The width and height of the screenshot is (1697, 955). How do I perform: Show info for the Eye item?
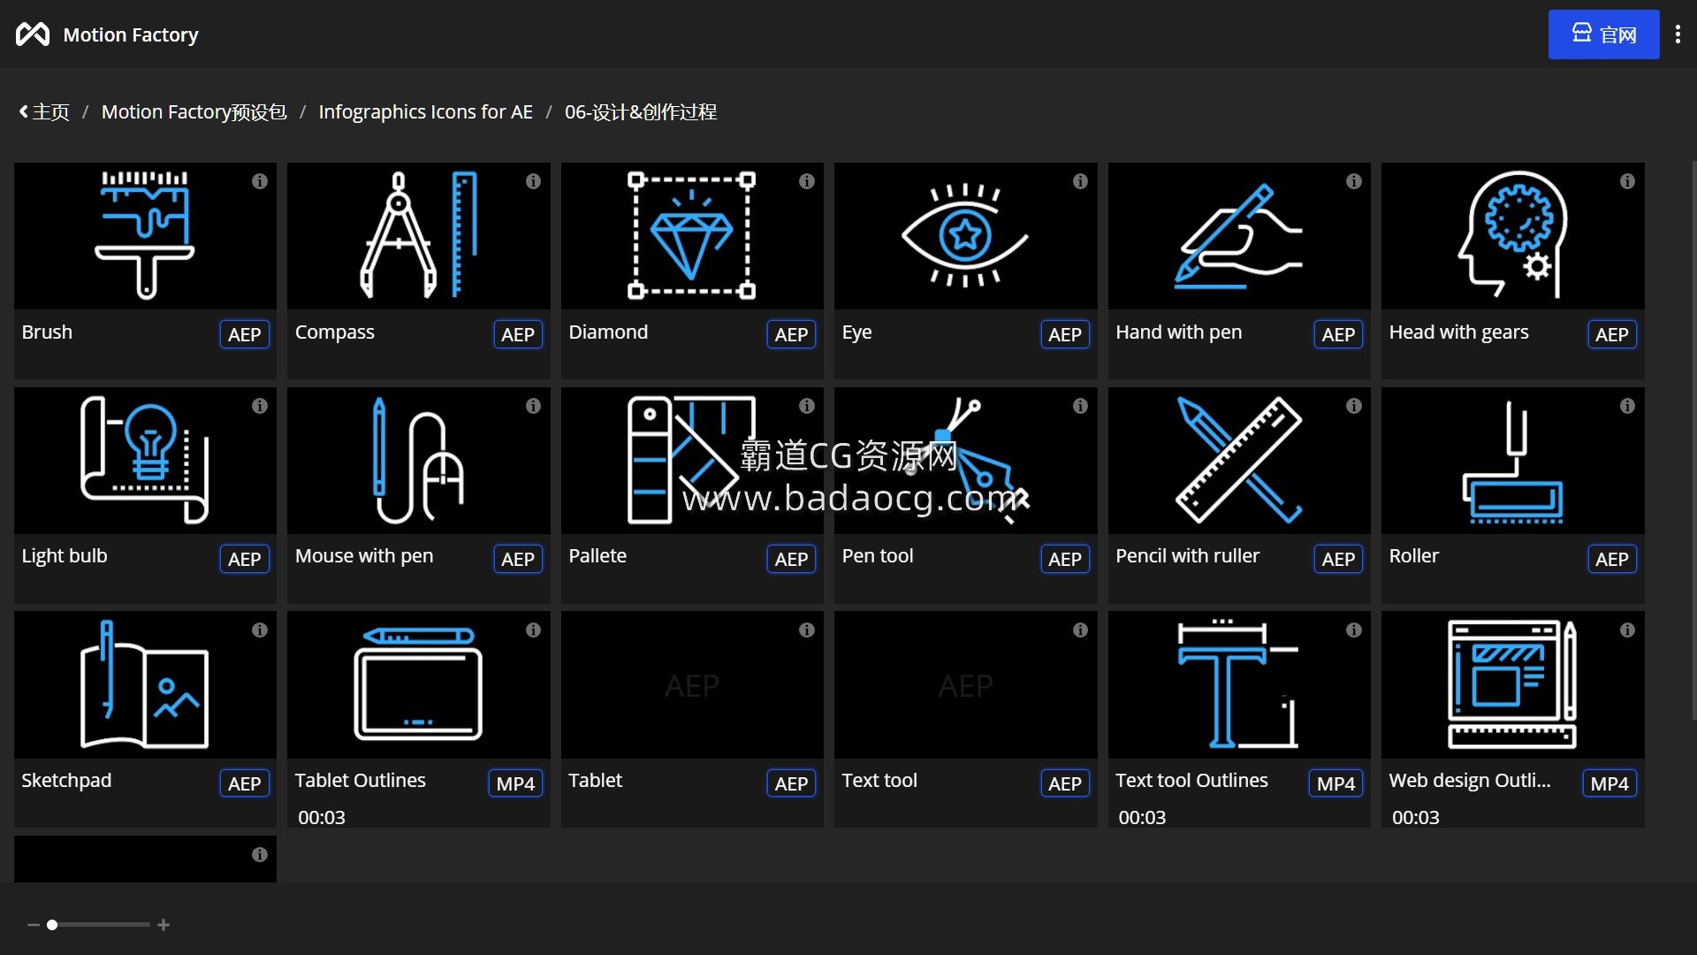pos(1080,181)
